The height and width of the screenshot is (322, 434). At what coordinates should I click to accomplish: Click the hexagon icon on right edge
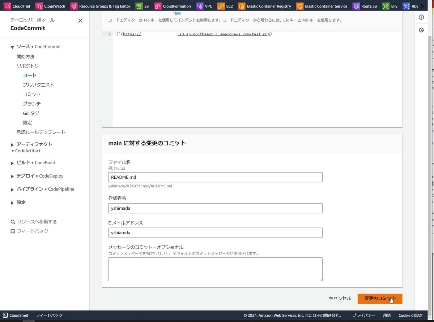(421, 30)
